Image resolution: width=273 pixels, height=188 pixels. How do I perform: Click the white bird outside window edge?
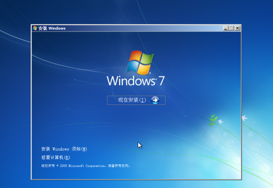point(244,118)
